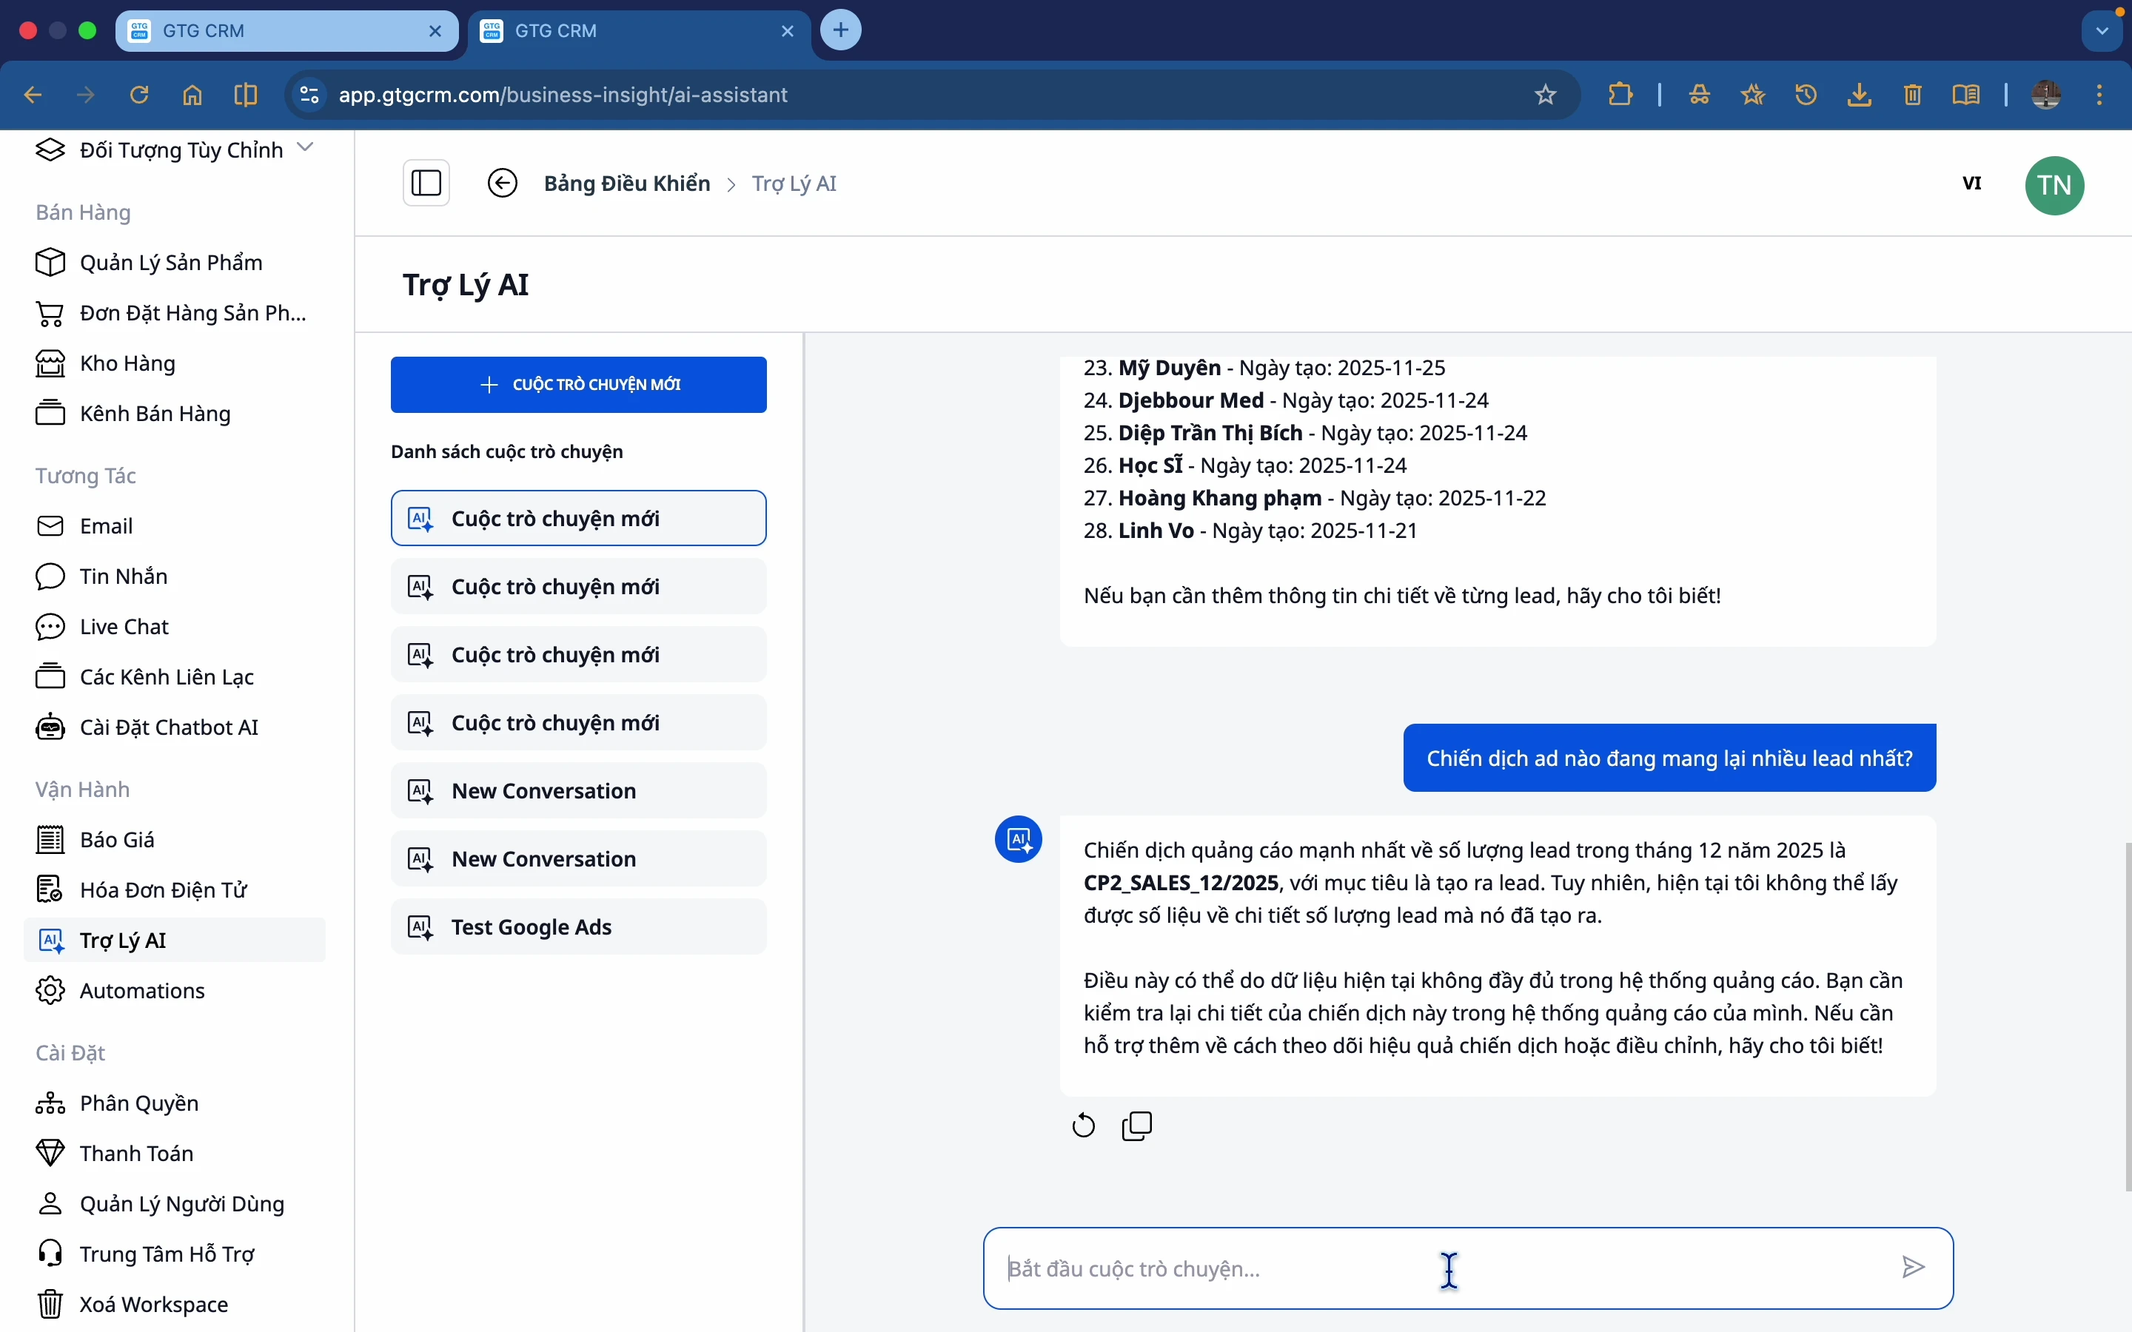Viewport: 2132px width, 1332px height.
Task: Open the TN user avatar menu
Action: pos(2054,185)
